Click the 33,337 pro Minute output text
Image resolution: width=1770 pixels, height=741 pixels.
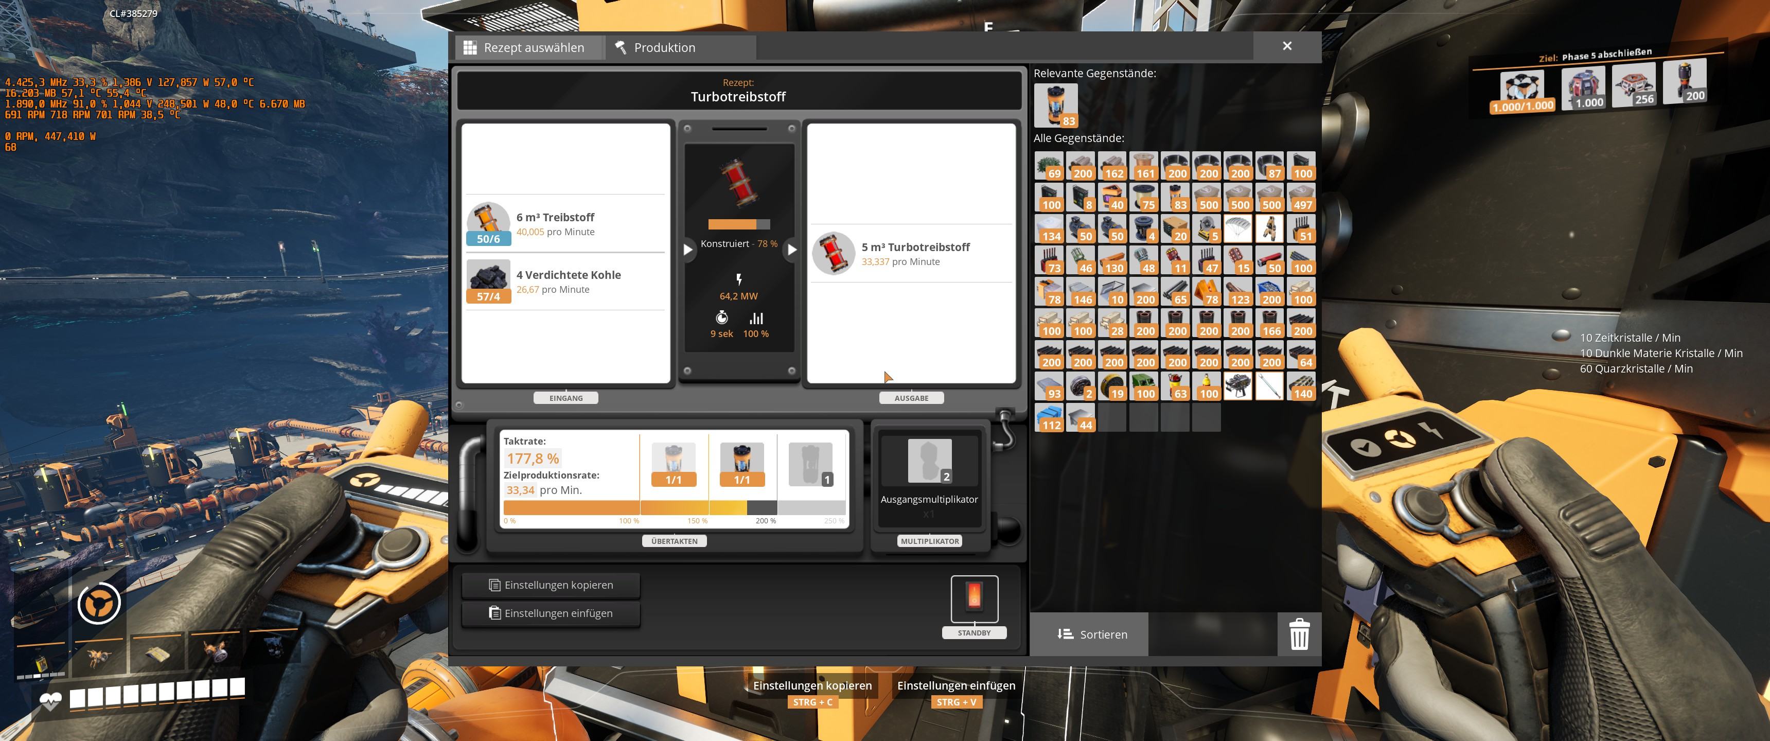(x=900, y=262)
